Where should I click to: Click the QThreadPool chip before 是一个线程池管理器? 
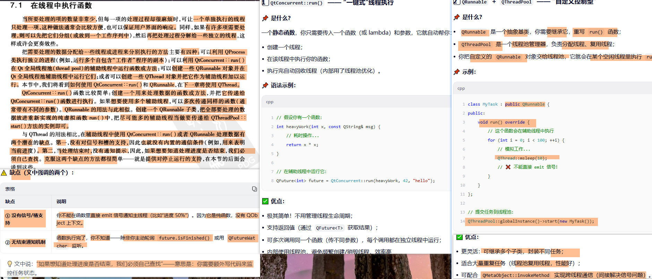[x=476, y=45]
